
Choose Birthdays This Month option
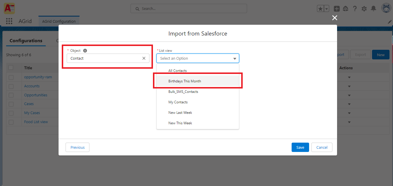click(198, 81)
